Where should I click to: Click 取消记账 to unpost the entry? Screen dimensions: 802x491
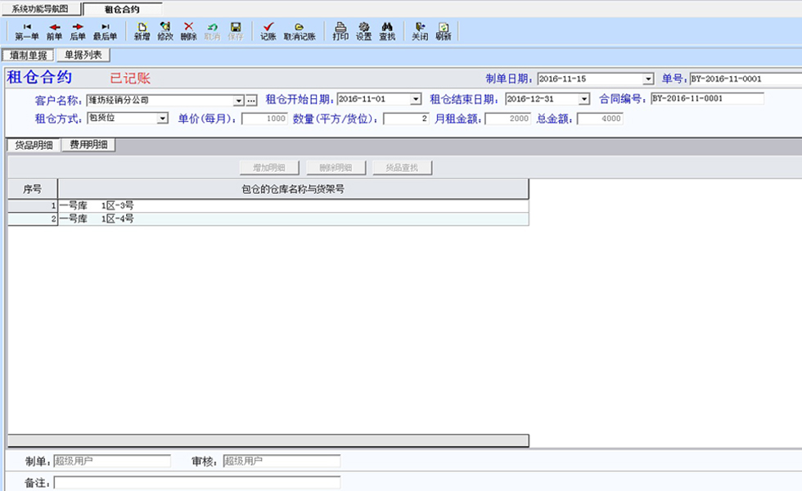[300, 31]
